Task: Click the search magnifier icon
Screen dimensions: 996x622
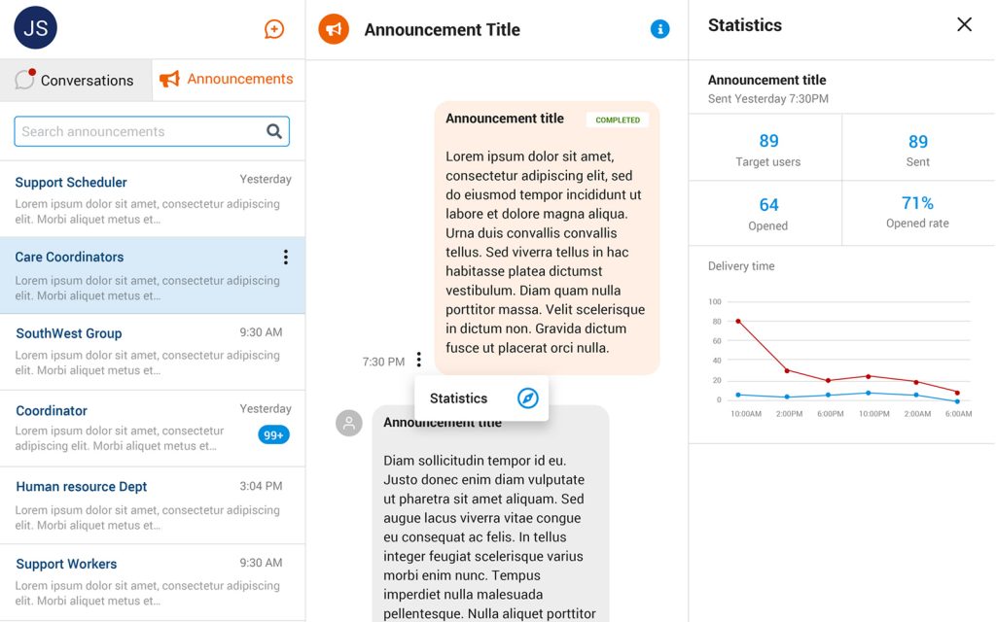Action: pyautogui.click(x=274, y=131)
